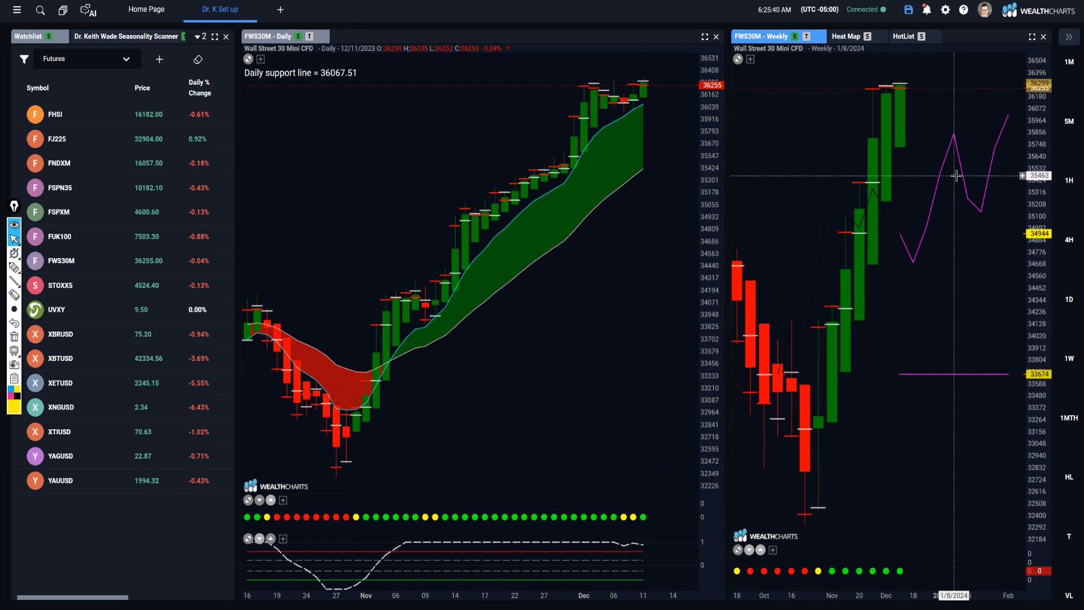Toggle T badge on FWS30M Daily tab

click(309, 37)
